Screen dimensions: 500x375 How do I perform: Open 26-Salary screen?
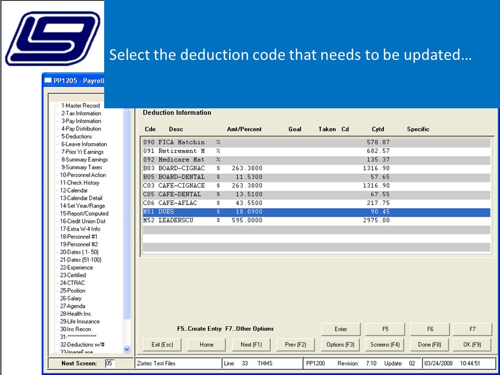(x=71, y=298)
